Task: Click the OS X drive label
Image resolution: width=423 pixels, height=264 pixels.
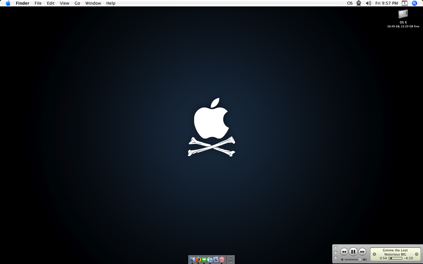Action: click(x=403, y=22)
